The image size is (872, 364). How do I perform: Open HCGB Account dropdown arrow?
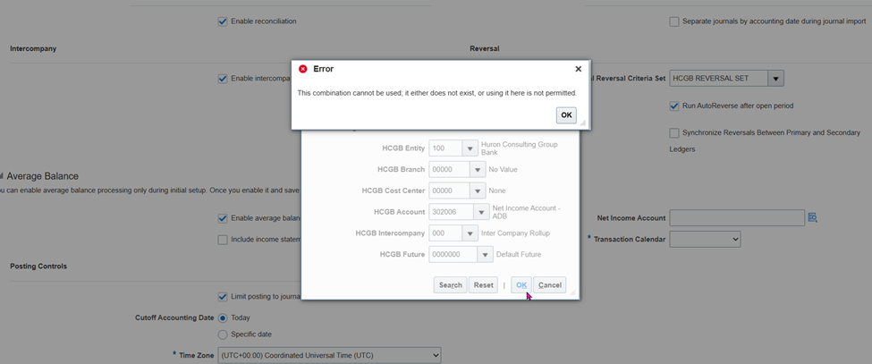481,212
